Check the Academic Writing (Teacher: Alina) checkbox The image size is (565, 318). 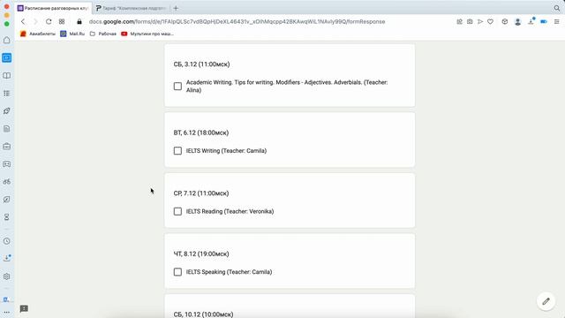pyautogui.click(x=177, y=87)
